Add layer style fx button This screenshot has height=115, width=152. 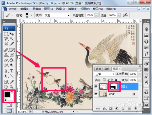[105, 109]
